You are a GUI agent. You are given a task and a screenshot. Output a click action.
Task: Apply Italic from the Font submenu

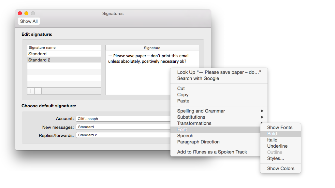[x=281, y=140]
